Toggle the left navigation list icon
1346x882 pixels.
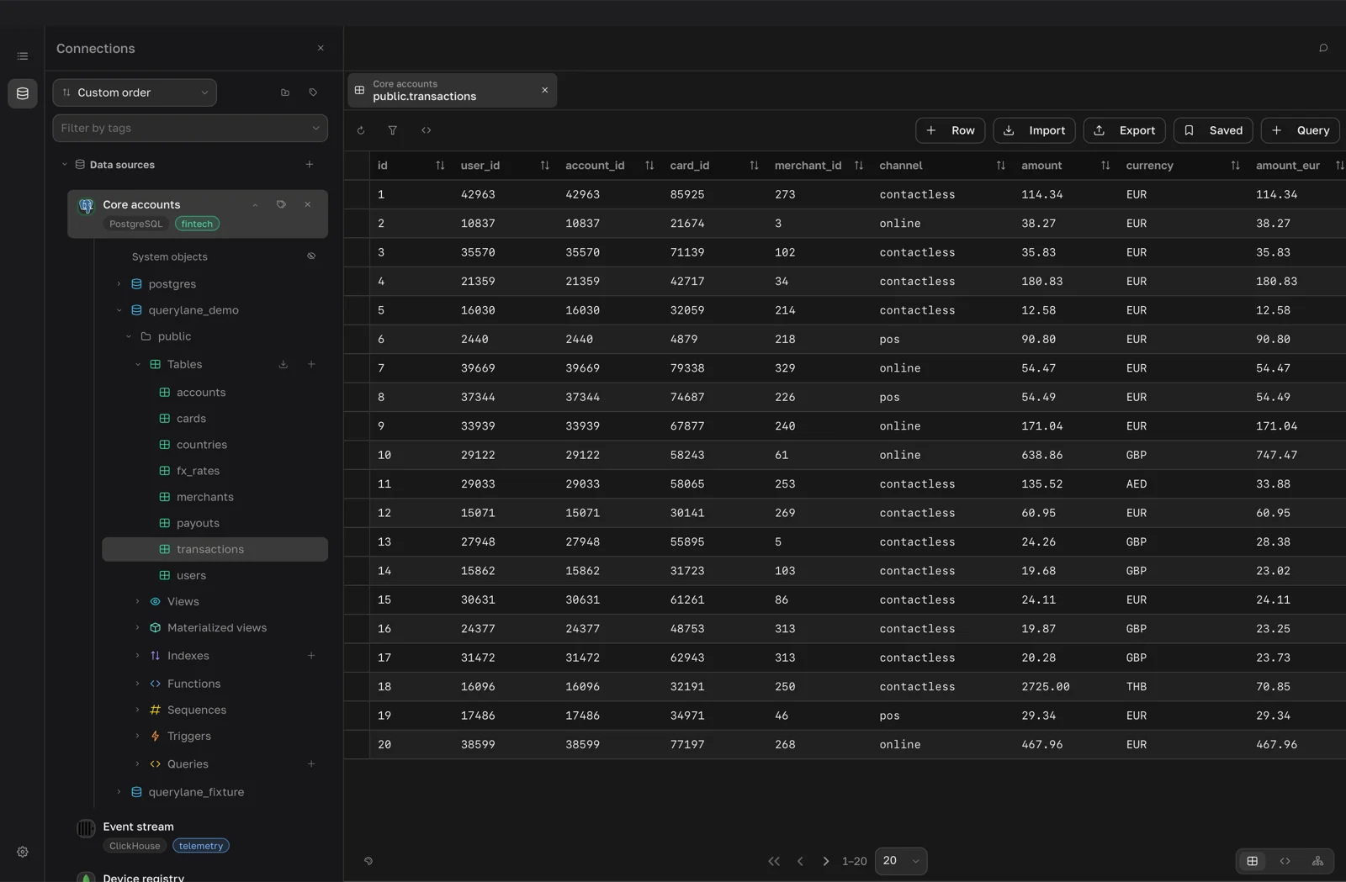23,56
